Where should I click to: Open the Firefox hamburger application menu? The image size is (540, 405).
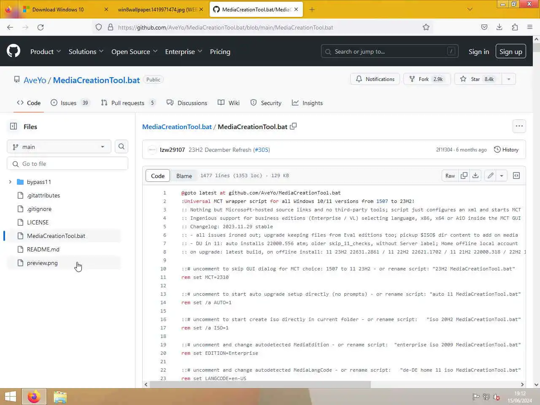point(530,27)
